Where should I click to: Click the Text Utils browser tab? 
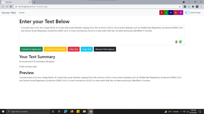point(16,2)
